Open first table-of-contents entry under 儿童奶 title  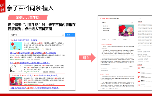(x=106, y=25)
